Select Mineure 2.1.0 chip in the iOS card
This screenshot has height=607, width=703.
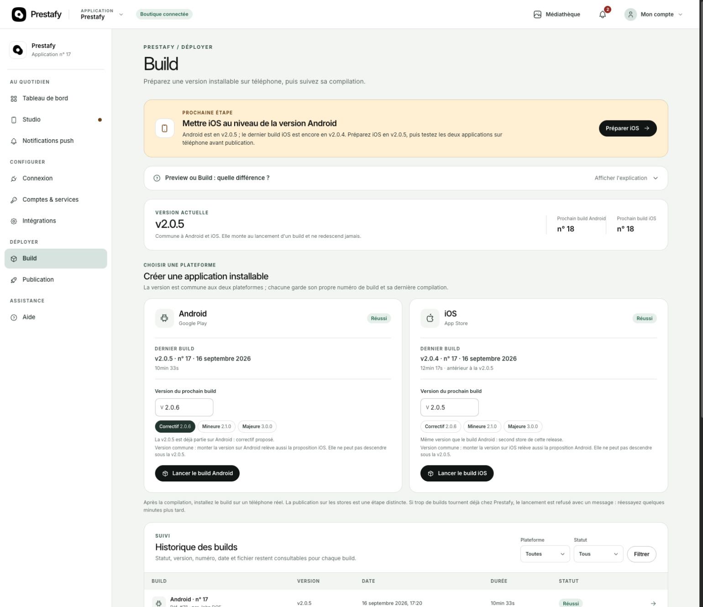pyautogui.click(x=482, y=426)
